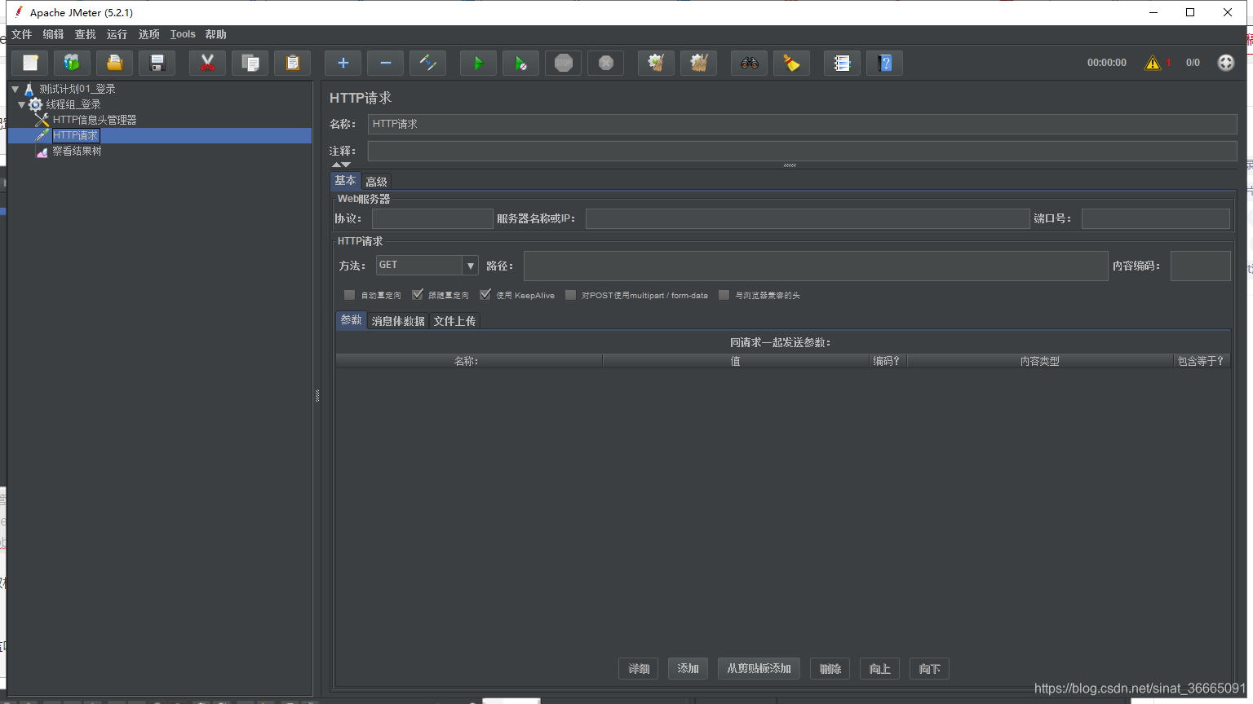Uncheck the 跟随重定向 checkbox
Viewport: 1253px width, 704px height.
[x=418, y=295]
